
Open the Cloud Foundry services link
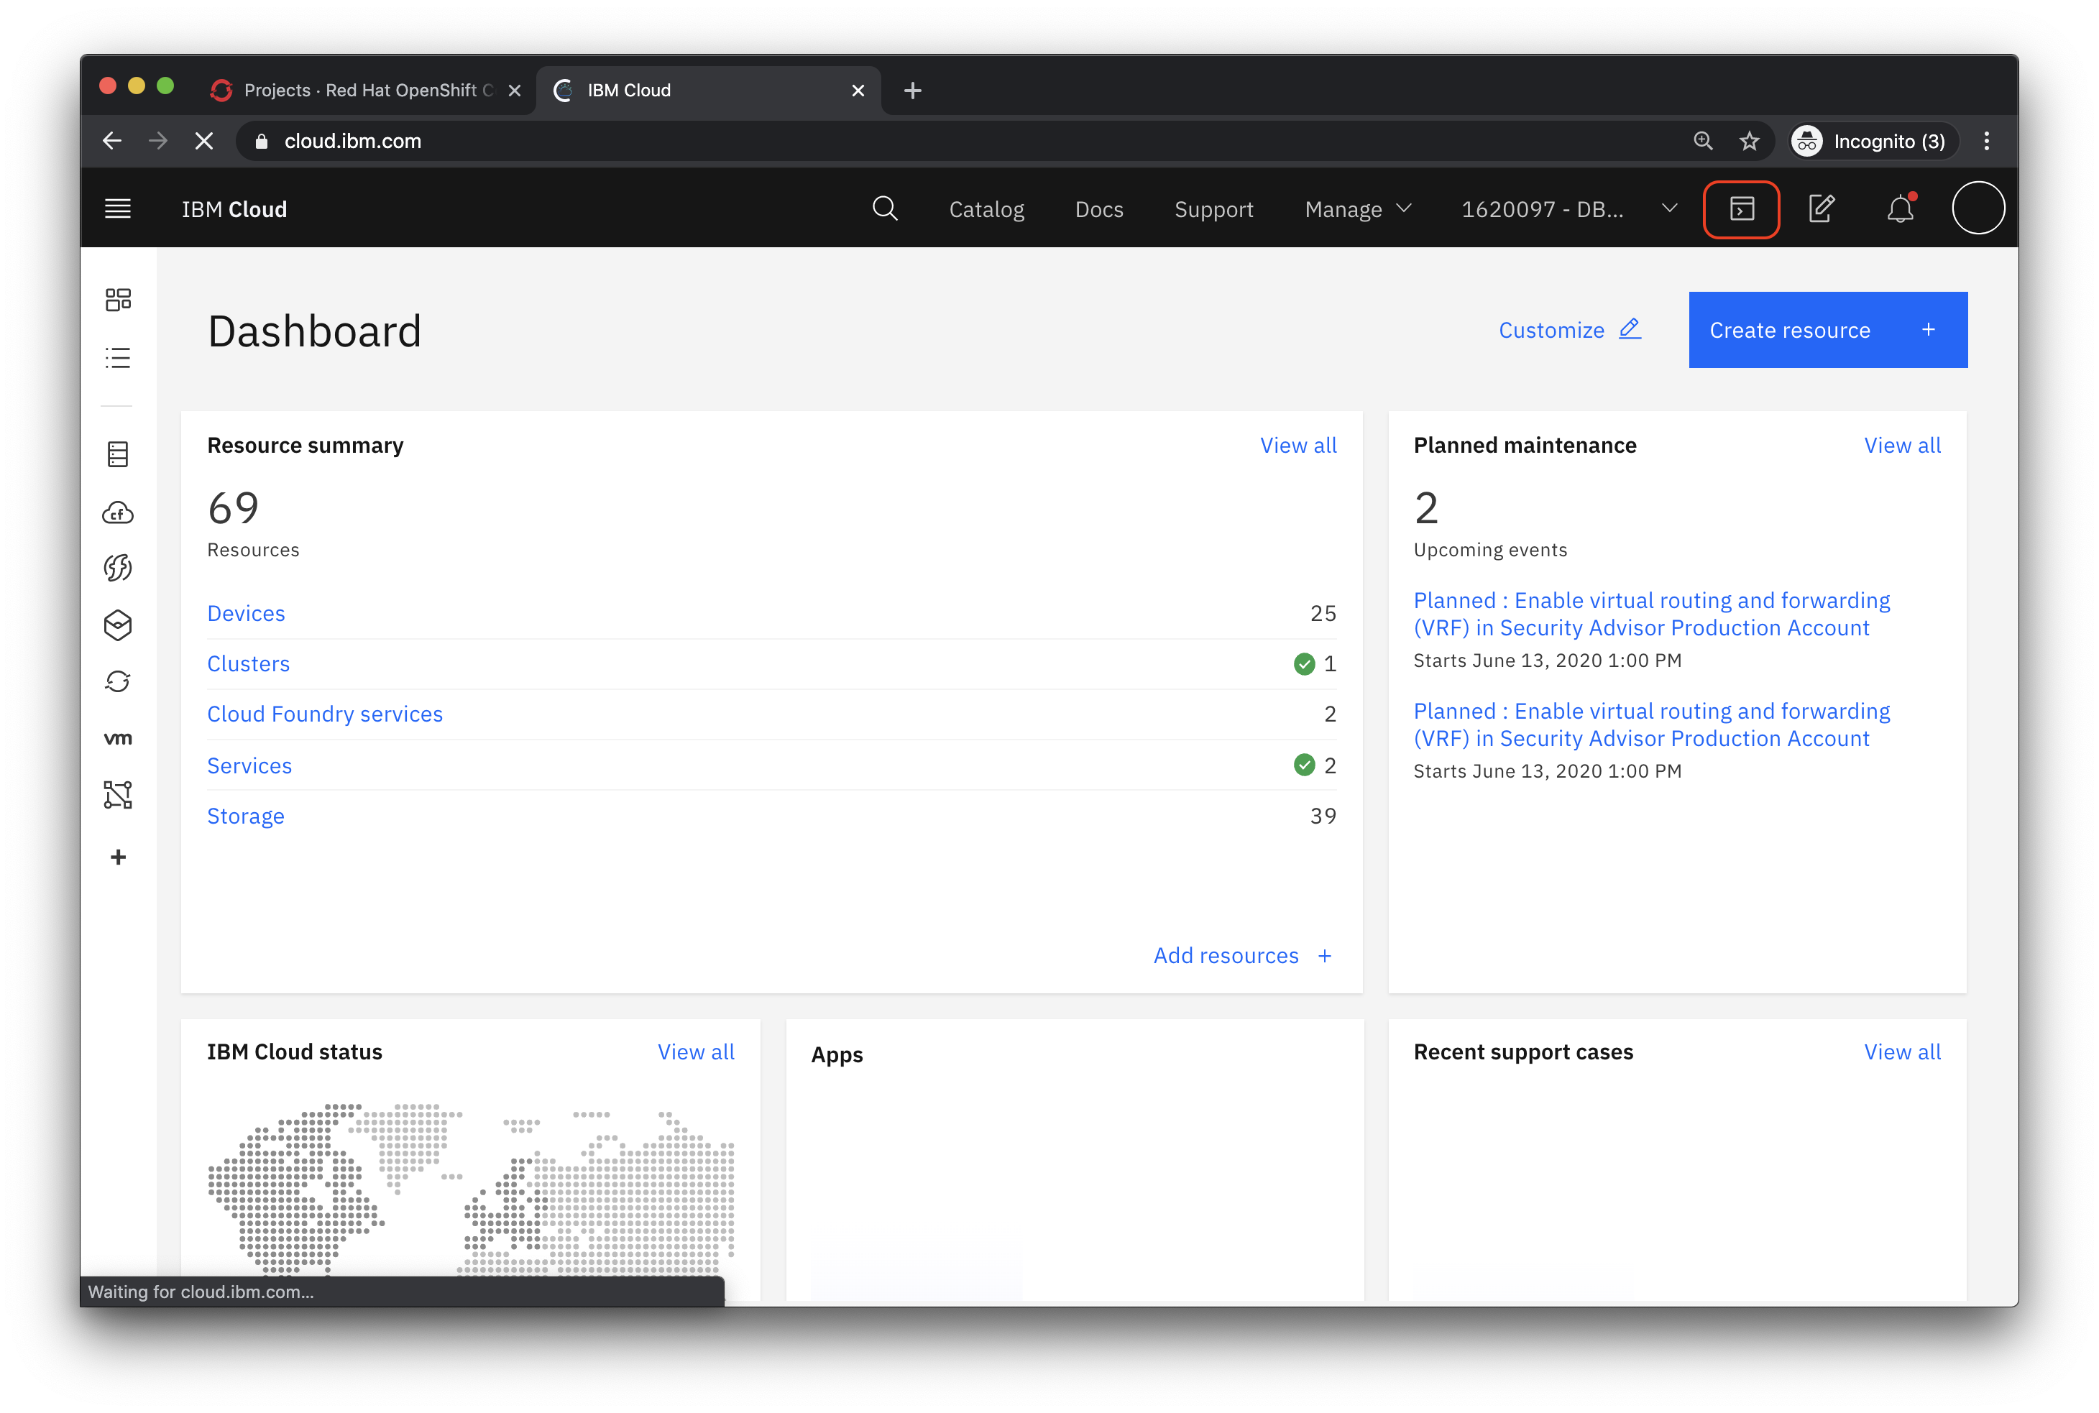pos(324,714)
